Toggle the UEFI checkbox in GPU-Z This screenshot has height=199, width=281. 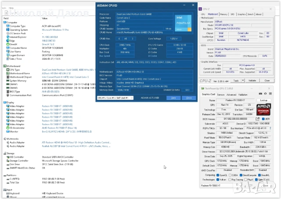[x=263, y=119]
